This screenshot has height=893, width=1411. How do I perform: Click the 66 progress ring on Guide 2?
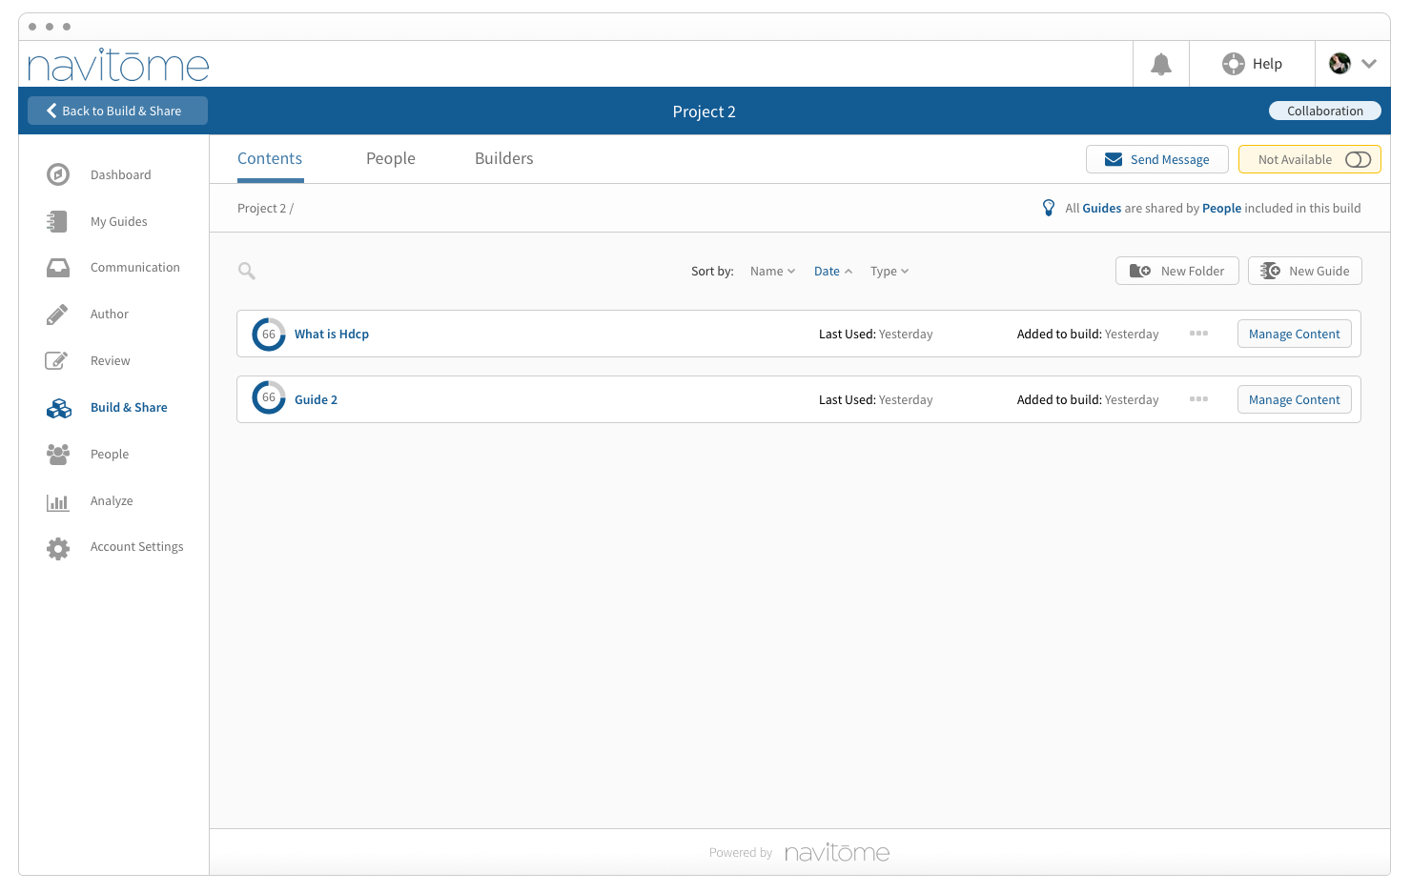[269, 397]
